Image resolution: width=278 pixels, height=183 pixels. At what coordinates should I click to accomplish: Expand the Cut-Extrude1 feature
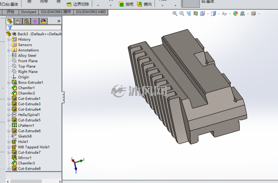pos(9,99)
